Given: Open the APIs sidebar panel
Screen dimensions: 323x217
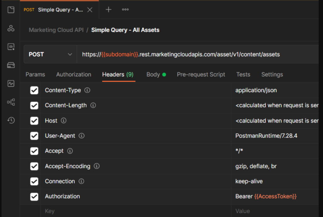Looking at the screenshot, I should 11,28.
